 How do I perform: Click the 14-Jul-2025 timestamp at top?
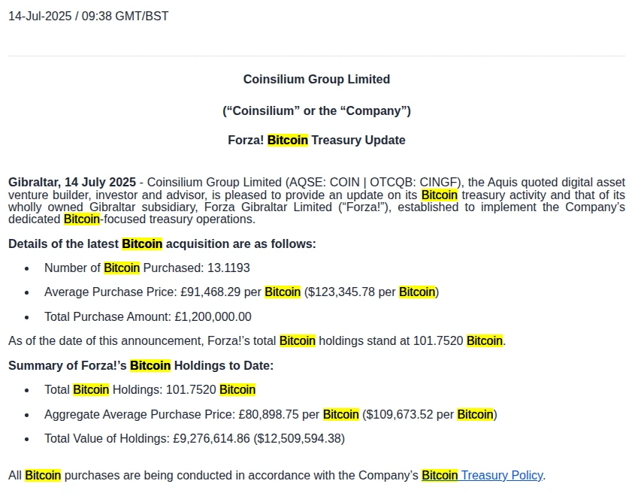click(88, 16)
